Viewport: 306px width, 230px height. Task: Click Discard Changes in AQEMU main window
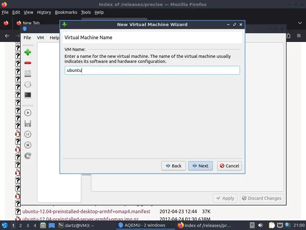click(262, 198)
